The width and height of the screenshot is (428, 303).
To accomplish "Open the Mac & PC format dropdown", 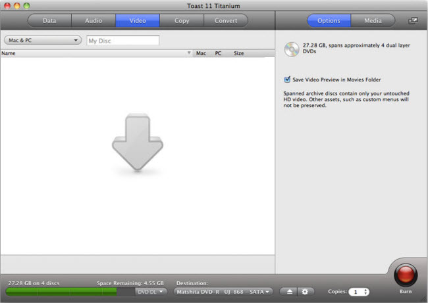I will click(43, 40).
